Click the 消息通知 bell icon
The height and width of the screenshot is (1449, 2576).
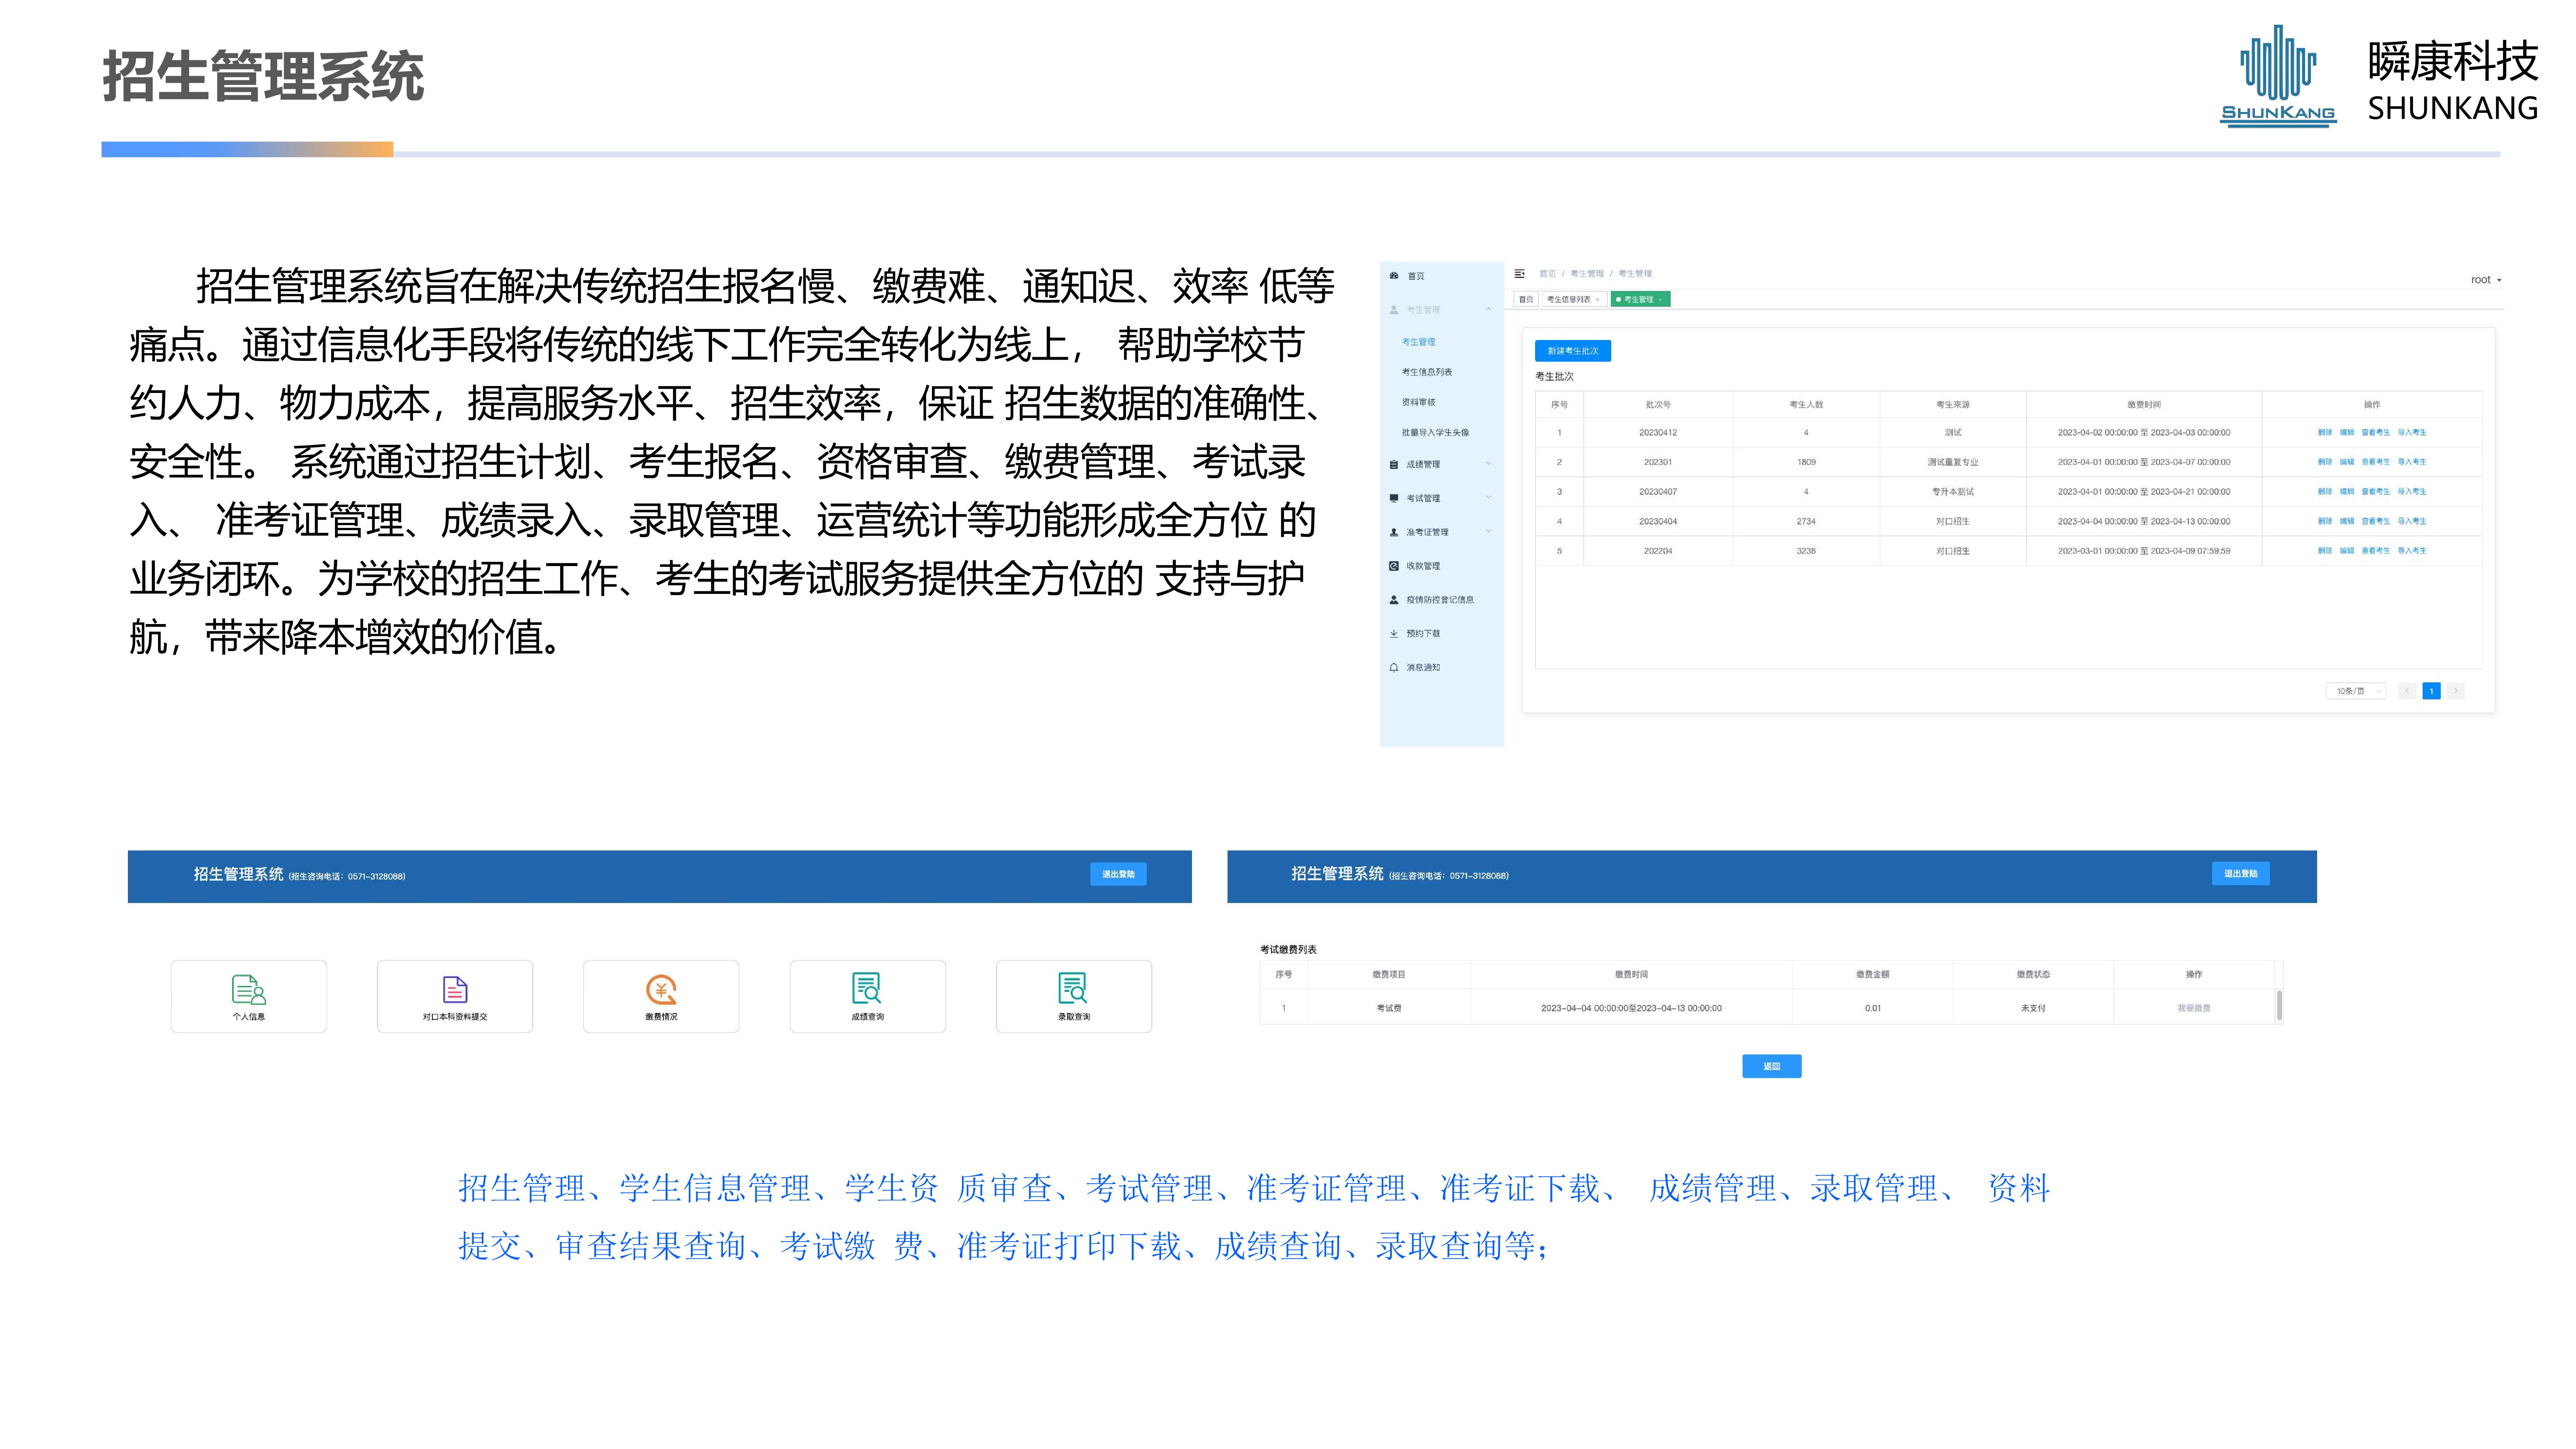1394,667
